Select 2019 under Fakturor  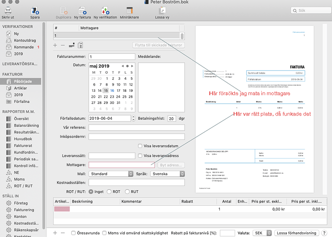coord(18,95)
